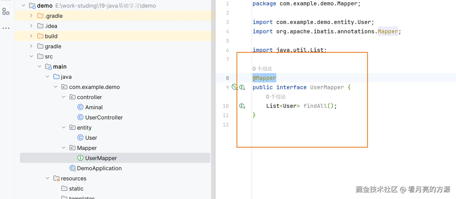Click the '0 个用法' hint above @Mapper
456x199 pixels.
coord(262,69)
